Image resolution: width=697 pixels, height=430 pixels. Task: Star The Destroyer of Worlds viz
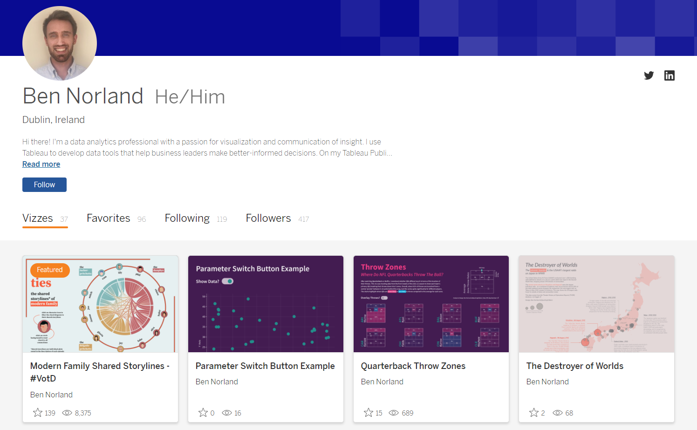[x=534, y=413]
